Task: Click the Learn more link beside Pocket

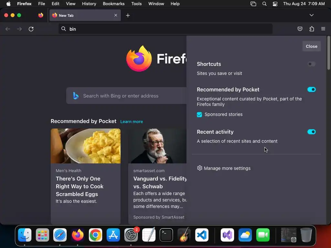Action: [x=132, y=122]
